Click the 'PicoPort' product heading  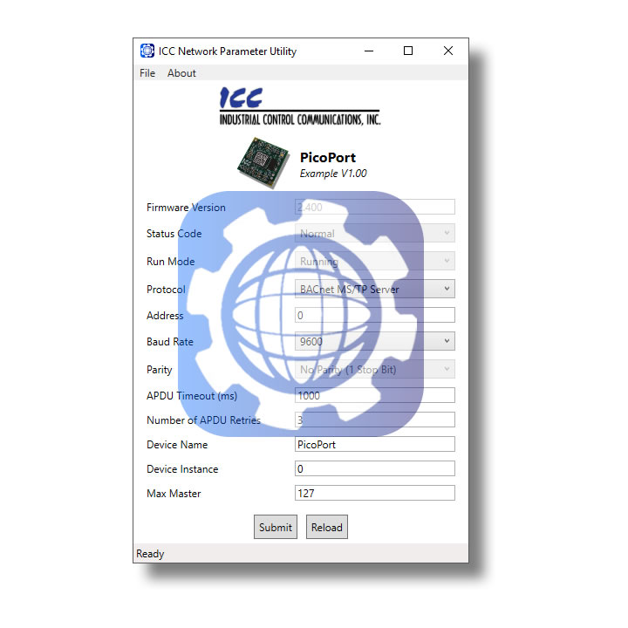tap(328, 157)
